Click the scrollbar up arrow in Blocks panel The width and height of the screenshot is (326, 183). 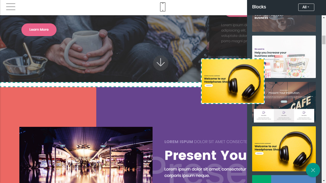point(324,17)
